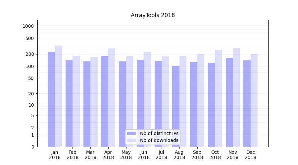Click the 100 y-axis tick label
The width and height of the screenshot is (298, 165).
(30, 66)
